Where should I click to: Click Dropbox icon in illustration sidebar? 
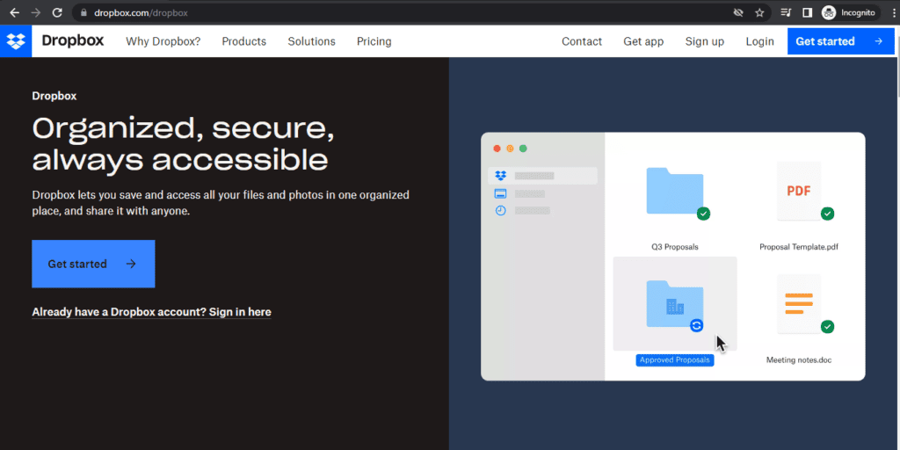pyautogui.click(x=500, y=176)
